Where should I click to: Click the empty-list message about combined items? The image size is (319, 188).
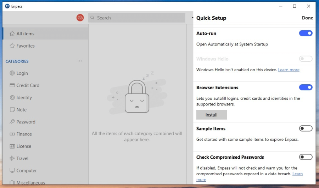coord(137,137)
